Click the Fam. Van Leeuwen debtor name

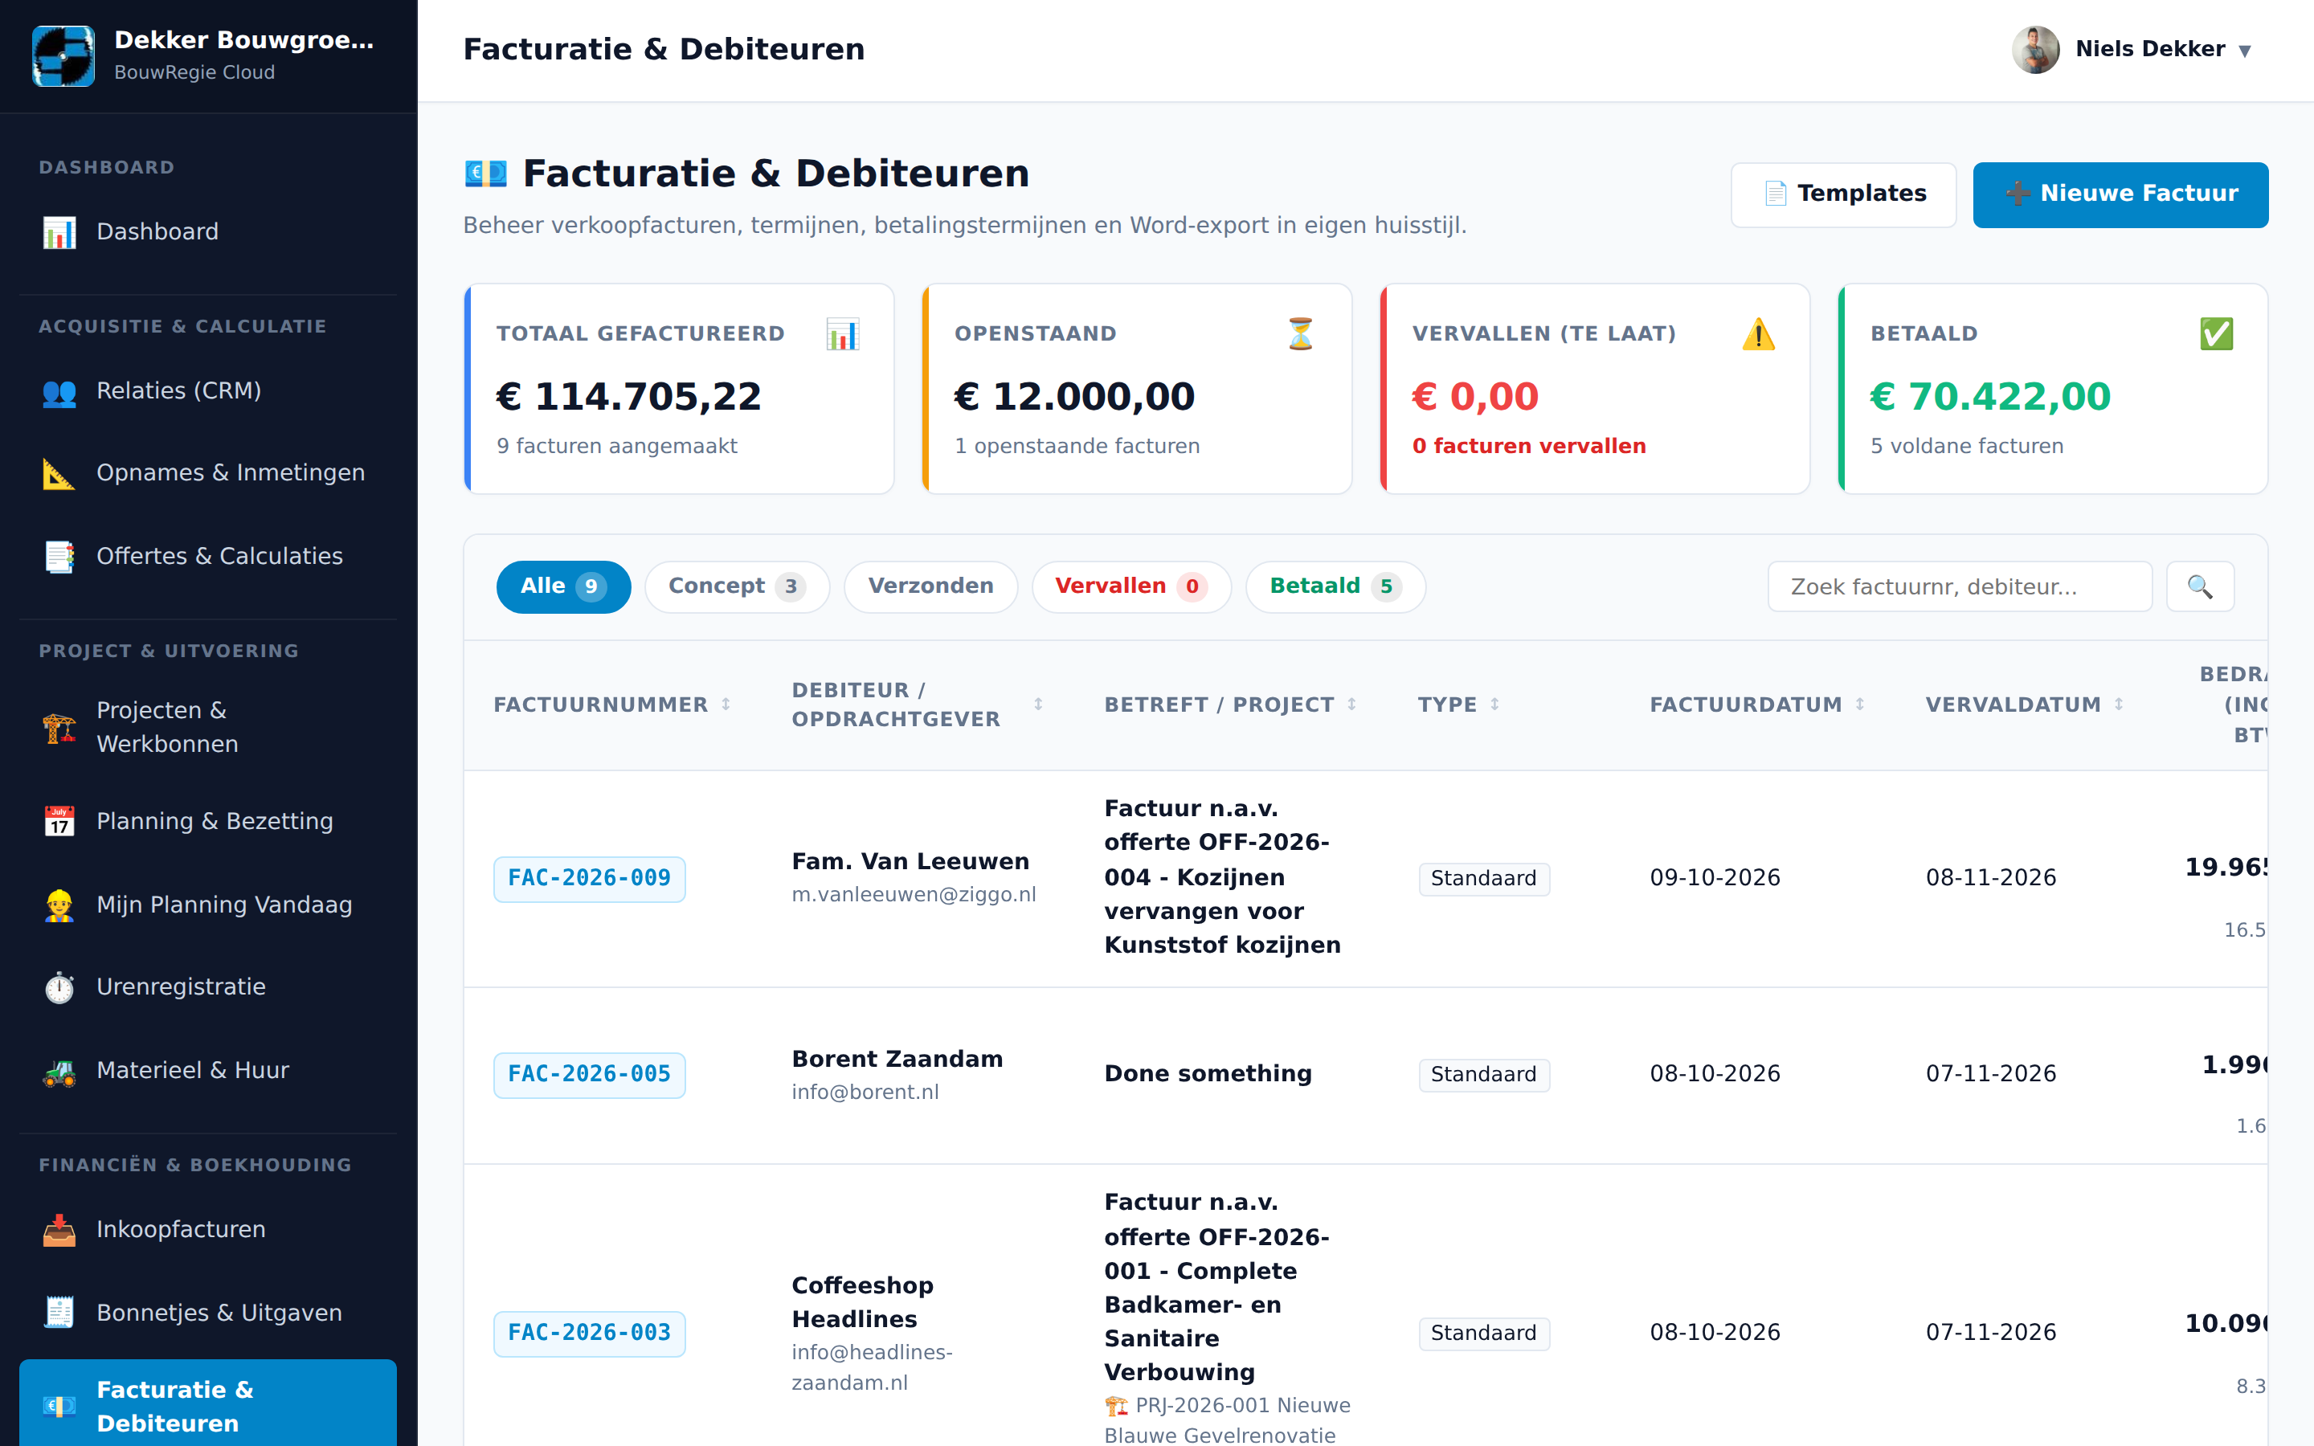point(910,862)
